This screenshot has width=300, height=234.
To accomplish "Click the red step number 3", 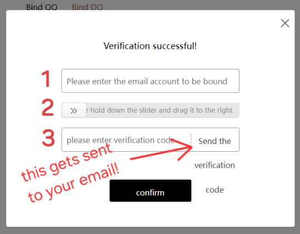I will coord(48,138).
